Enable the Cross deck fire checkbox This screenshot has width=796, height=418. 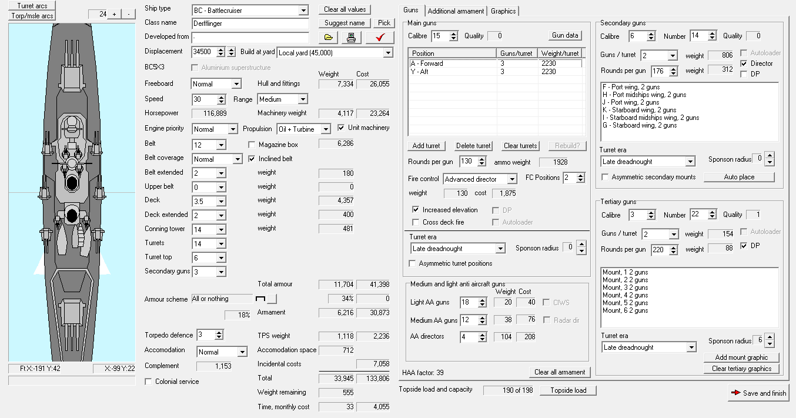click(x=416, y=222)
